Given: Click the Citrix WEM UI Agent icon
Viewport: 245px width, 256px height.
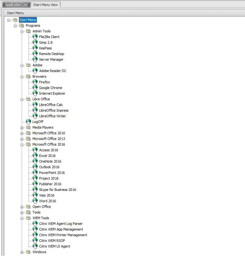Looking at the screenshot, I should tap(35, 246).
